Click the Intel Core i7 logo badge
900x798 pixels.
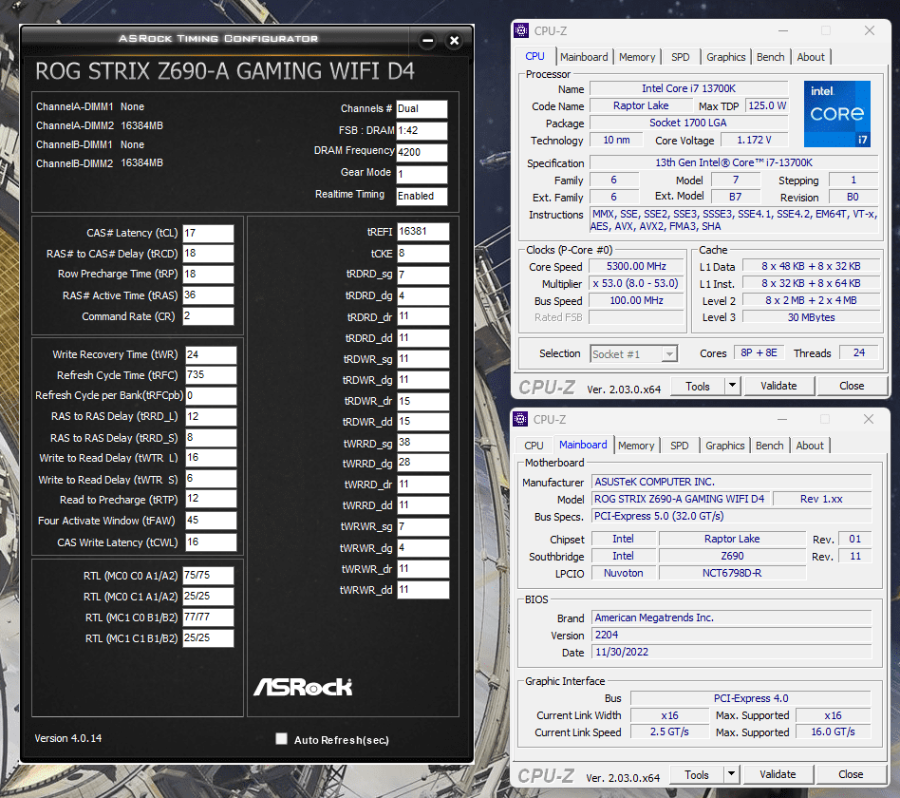point(836,114)
